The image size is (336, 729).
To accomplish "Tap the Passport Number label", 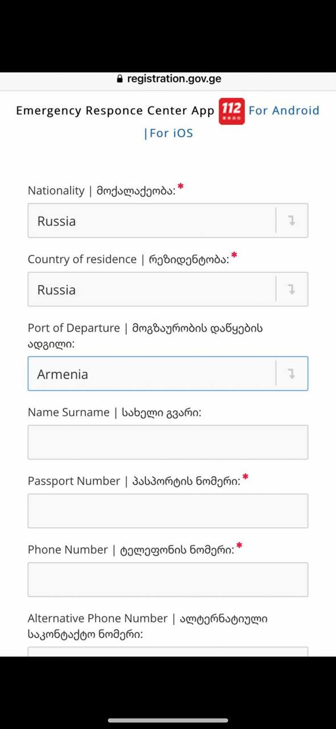I will click(x=138, y=481).
